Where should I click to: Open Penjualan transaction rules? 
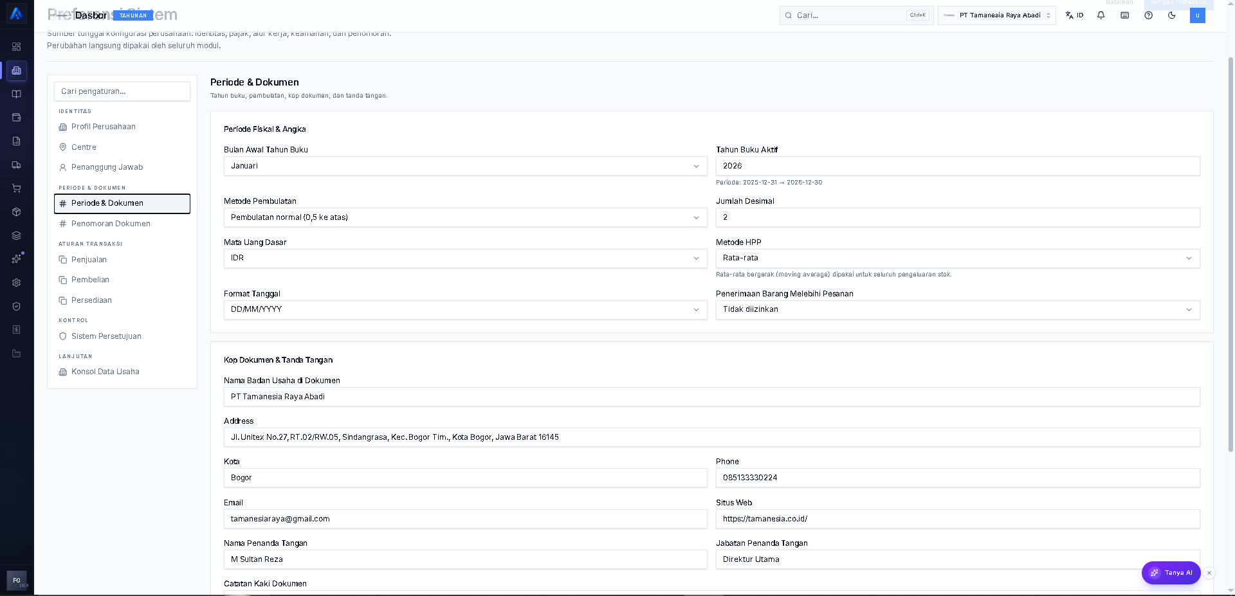tap(122, 260)
